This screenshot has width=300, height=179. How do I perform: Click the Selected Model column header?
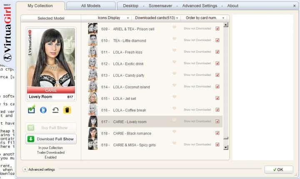click(51, 18)
